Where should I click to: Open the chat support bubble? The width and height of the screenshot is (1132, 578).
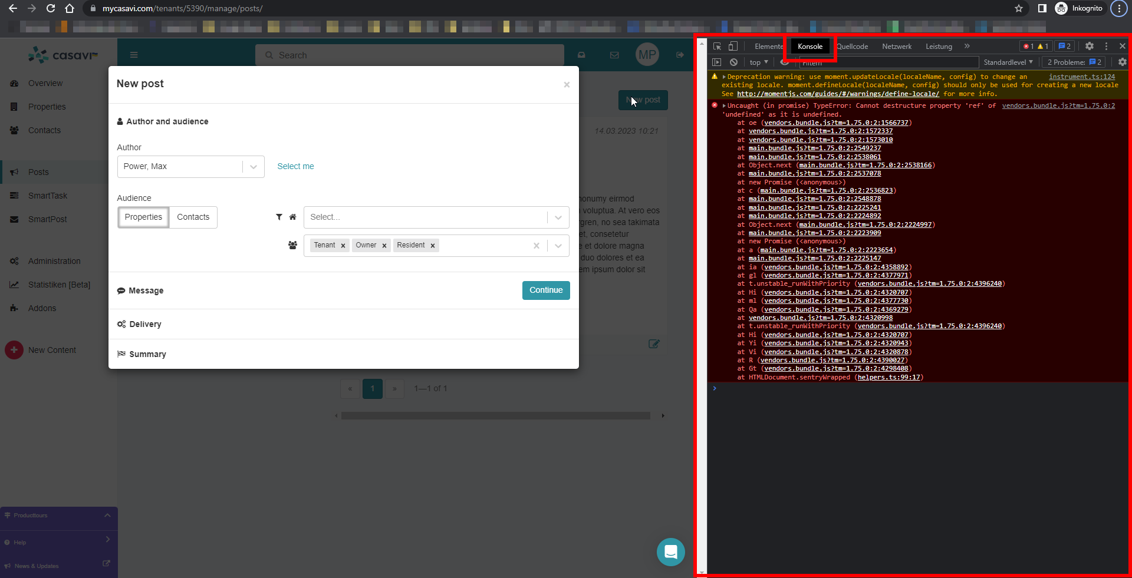[x=671, y=552]
